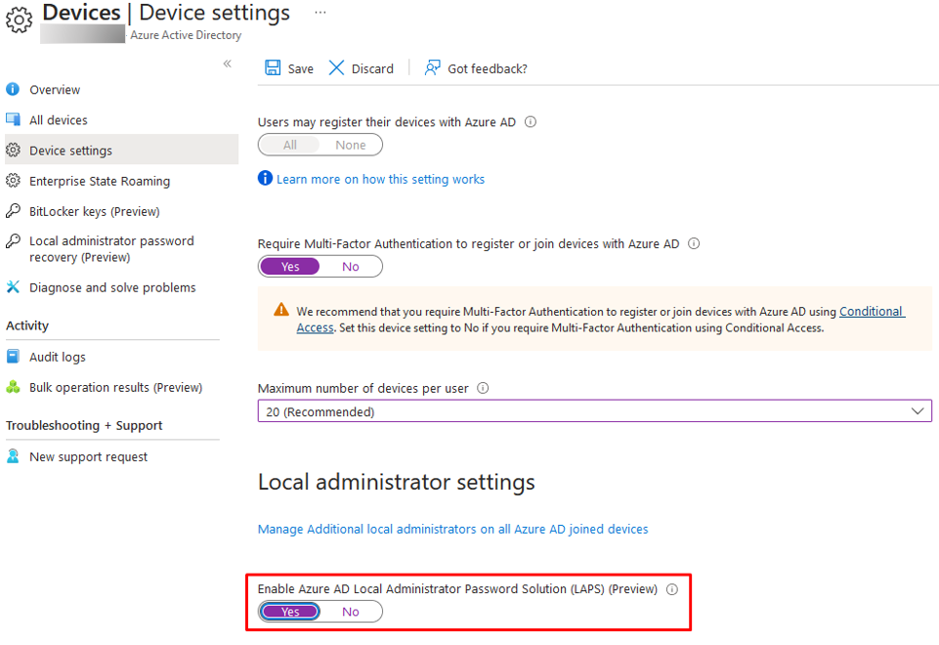Image resolution: width=939 pixels, height=645 pixels.
Task: Click blue info icon beside Learn more link
Action: [266, 178]
